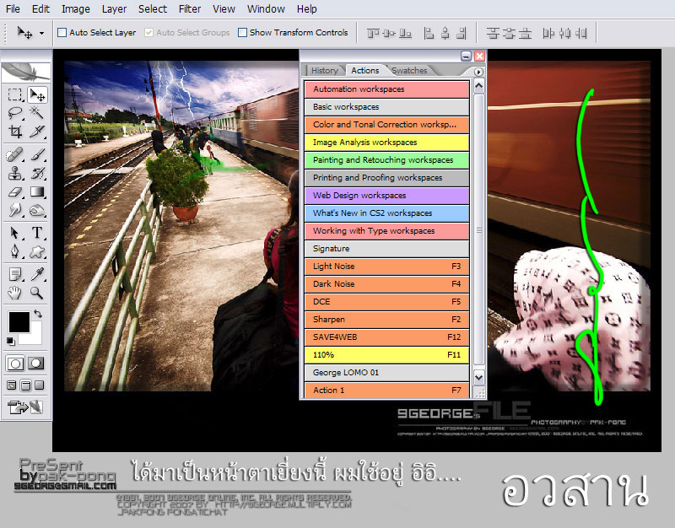Run the 110% action button
Image resolution: width=675 pixels, height=528 pixels.
[x=386, y=355]
